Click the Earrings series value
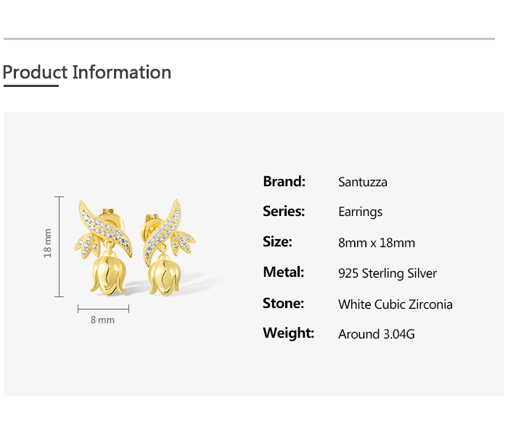Image resolution: width=508 pixels, height=432 pixels. pos(360,212)
